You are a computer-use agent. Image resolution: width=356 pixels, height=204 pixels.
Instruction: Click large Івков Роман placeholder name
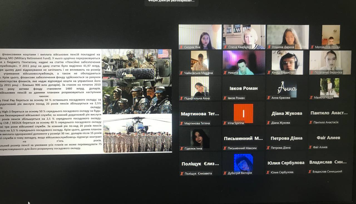243,88
